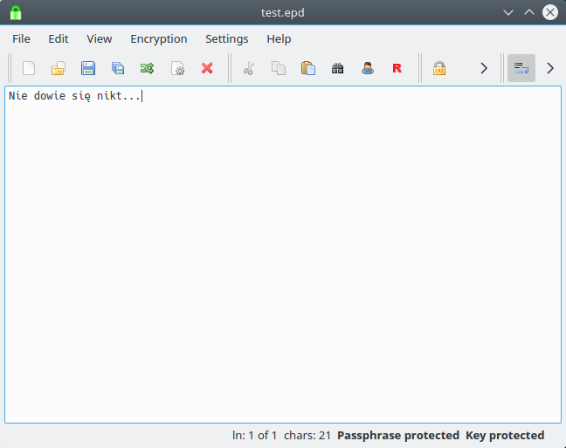The height and width of the screenshot is (448, 566).
Task: Open the View menu
Action: pyautogui.click(x=100, y=39)
